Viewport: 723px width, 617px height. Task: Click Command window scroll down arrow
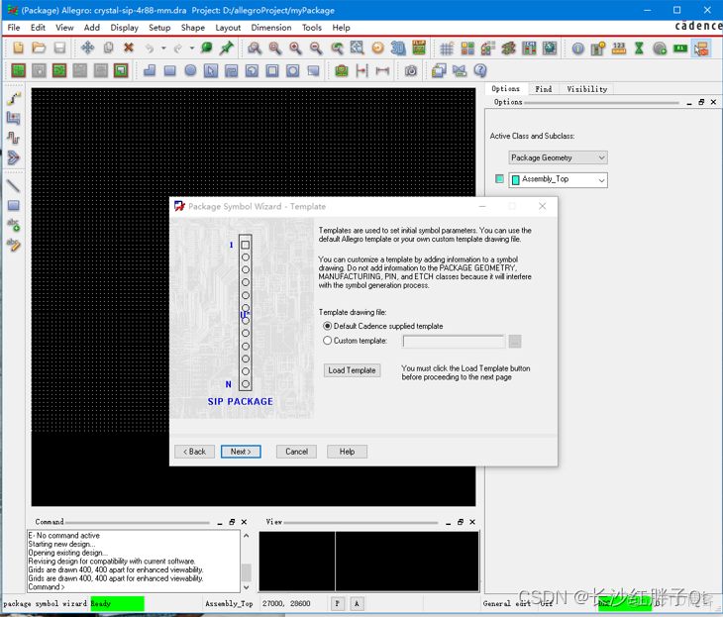[x=247, y=587]
